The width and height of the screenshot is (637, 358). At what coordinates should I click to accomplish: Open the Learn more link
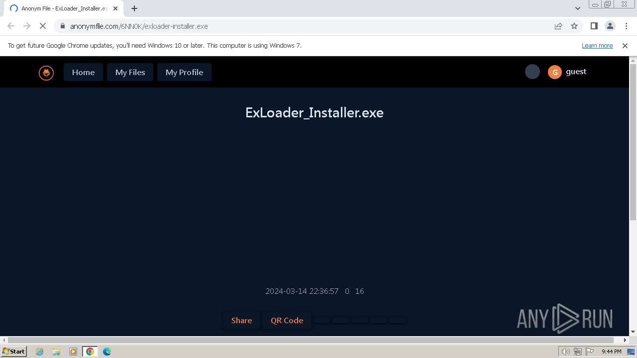[597, 45]
